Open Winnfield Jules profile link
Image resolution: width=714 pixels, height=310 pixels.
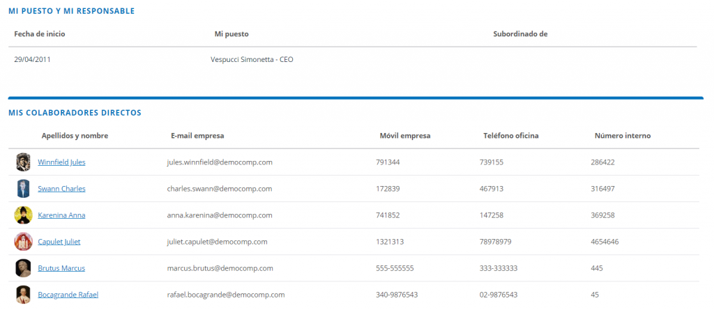[61, 162]
